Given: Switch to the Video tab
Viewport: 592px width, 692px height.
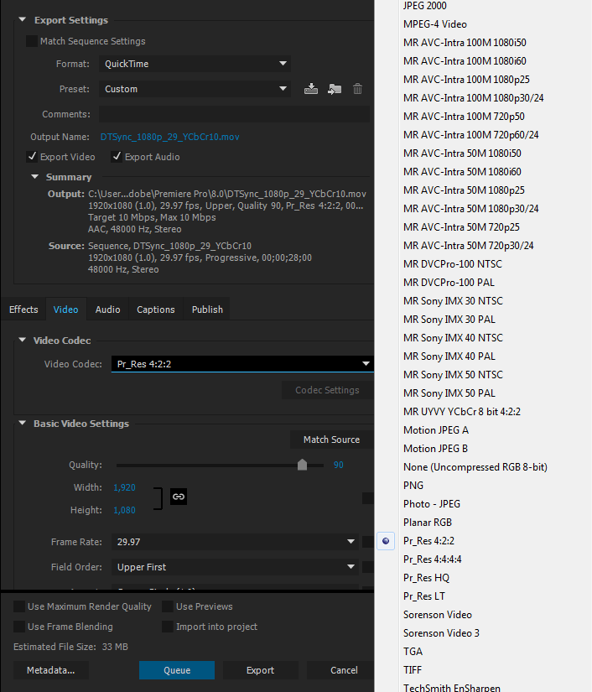Looking at the screenshot, I should click(x=65, y=310).
